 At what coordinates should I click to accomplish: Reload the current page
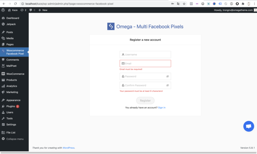[15, 4]
